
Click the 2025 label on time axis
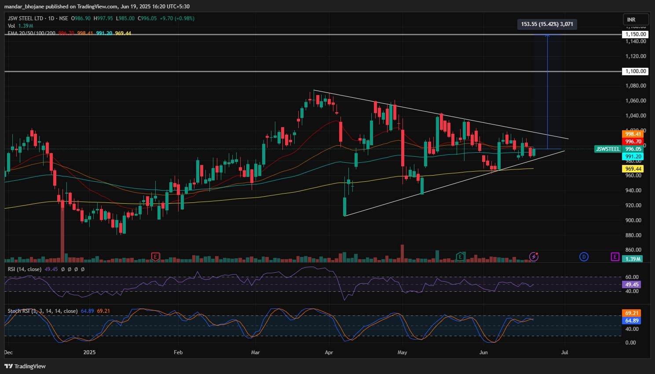[89, 352]
